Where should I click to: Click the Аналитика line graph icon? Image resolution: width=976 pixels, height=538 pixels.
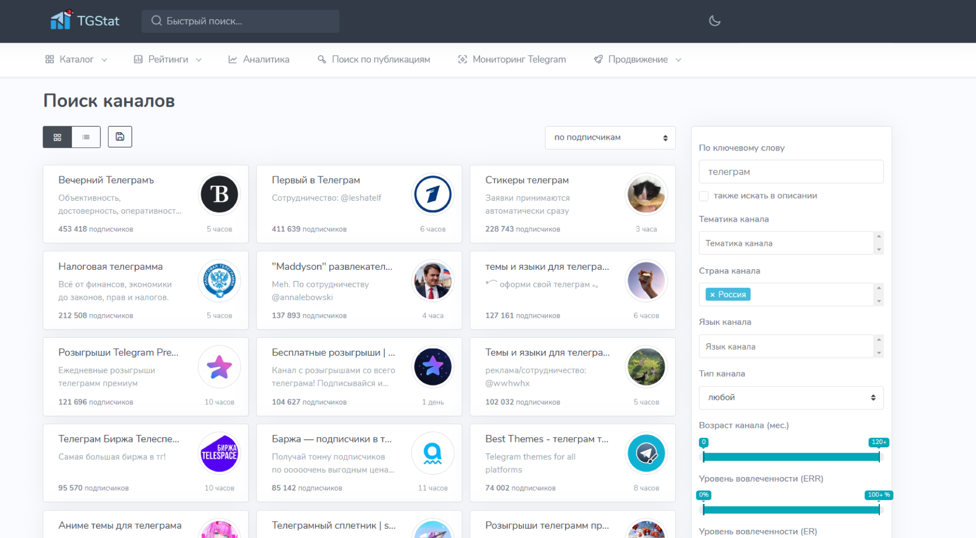coord(233,59)
